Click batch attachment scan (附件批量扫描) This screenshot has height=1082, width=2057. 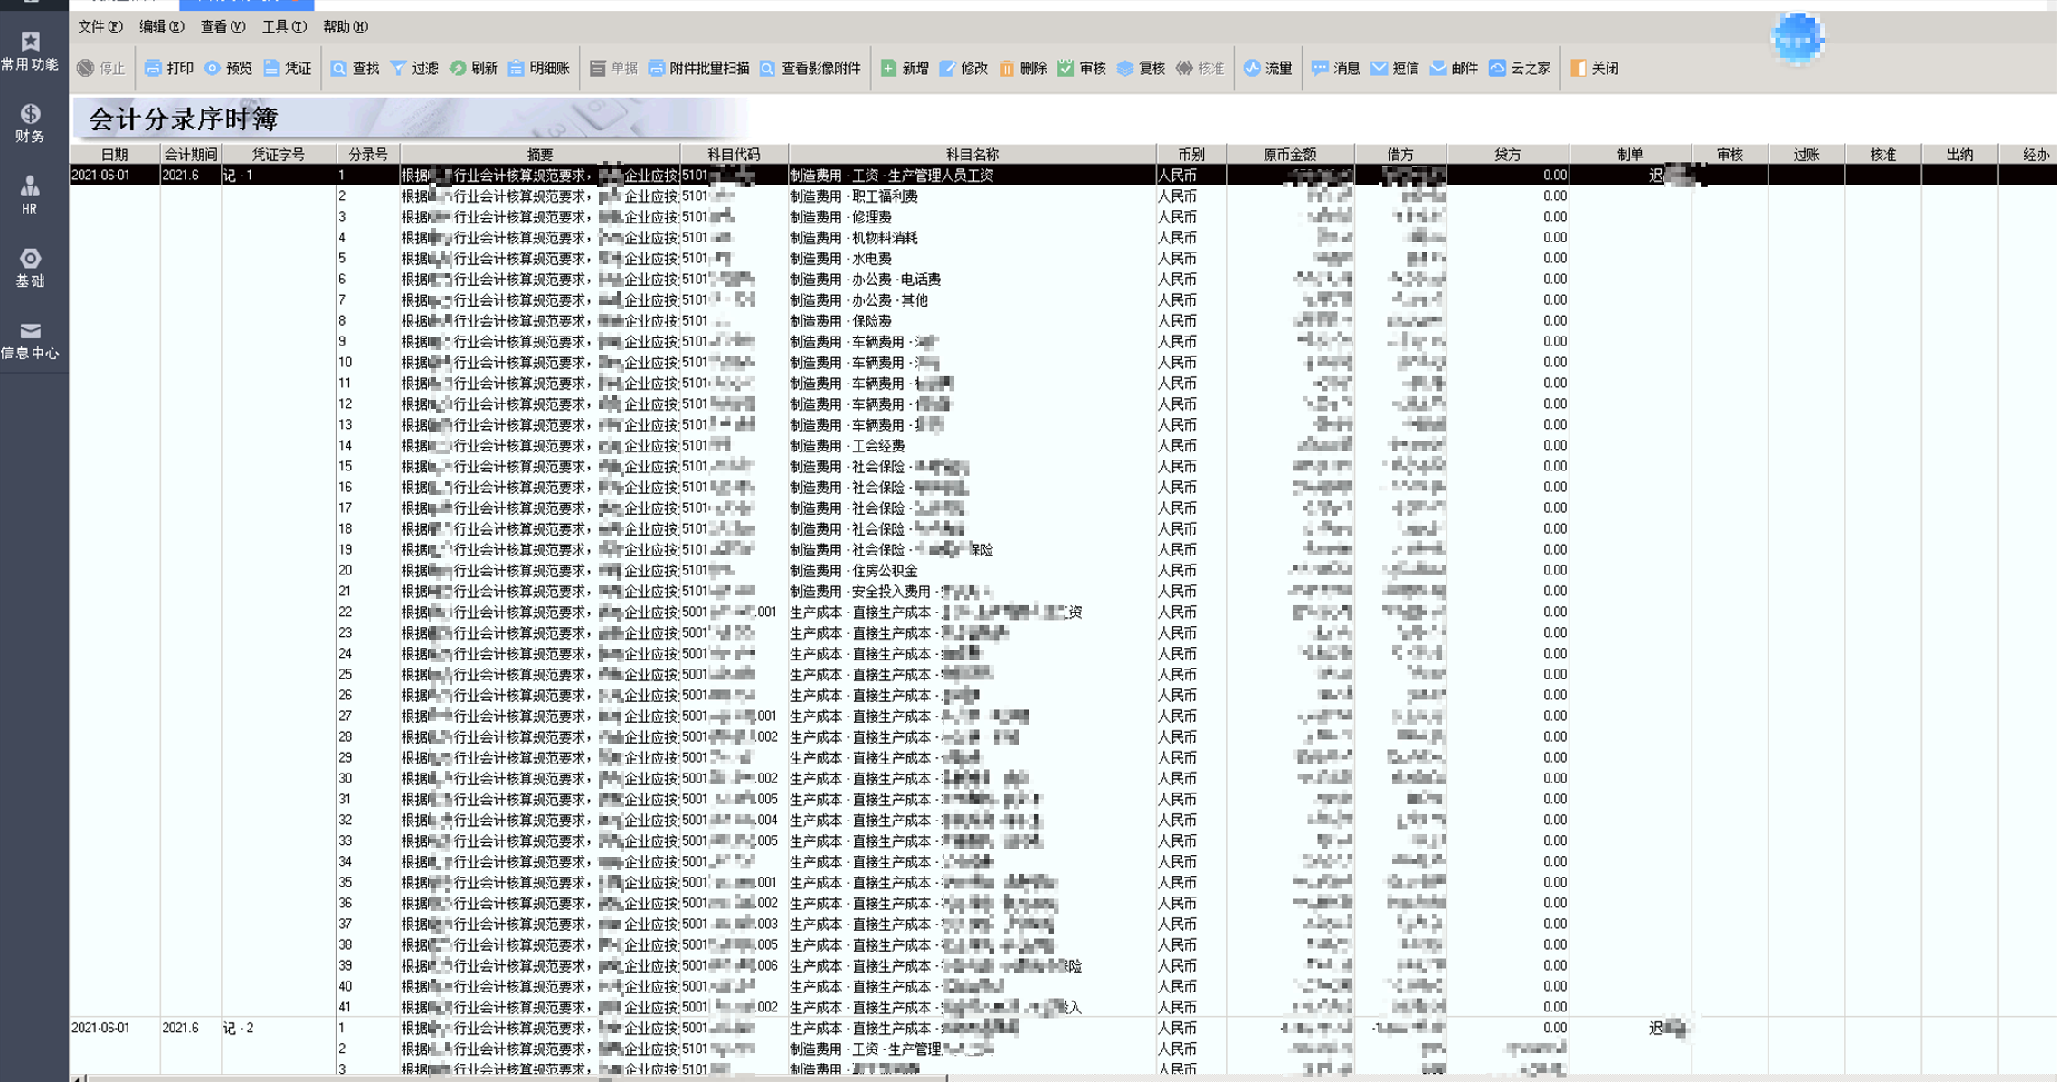point(657,68)
